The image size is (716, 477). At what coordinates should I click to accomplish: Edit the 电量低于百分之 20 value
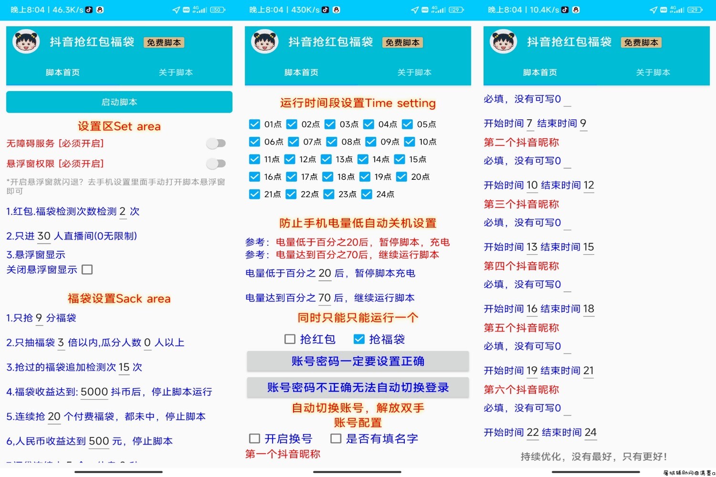point(325,273)
